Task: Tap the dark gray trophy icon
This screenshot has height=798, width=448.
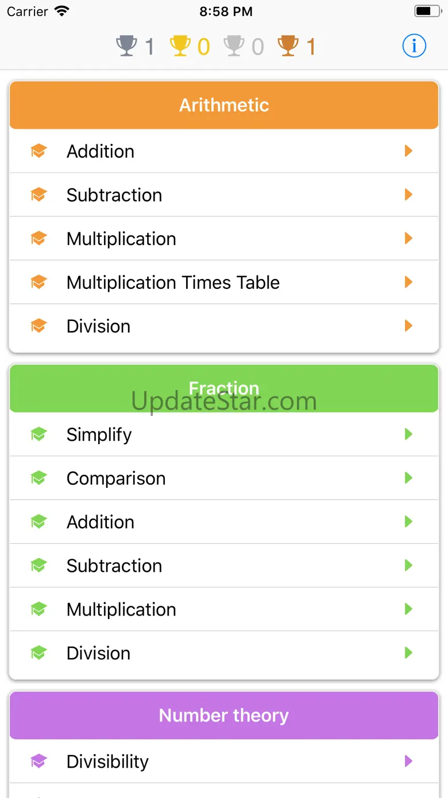Action: (126, 45)
